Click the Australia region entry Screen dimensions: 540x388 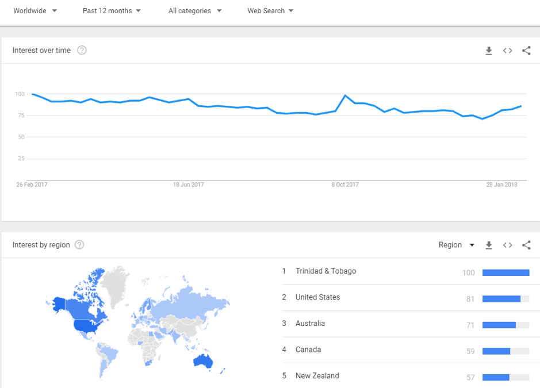[310, 324]
